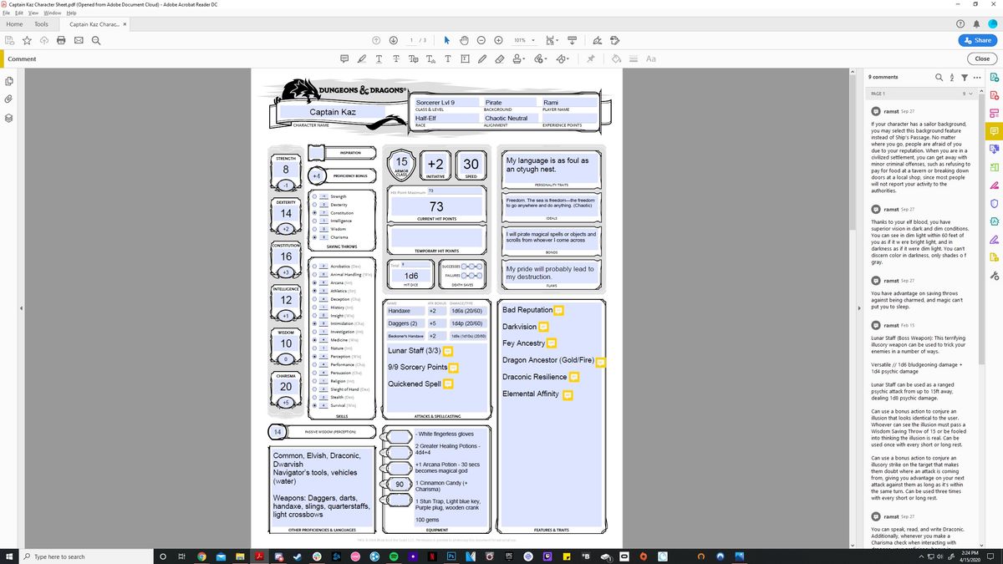Viewport: 1003px width, 564px height.
Task: Check the Dexterity saving throw proficiency box
Action: 314,205
